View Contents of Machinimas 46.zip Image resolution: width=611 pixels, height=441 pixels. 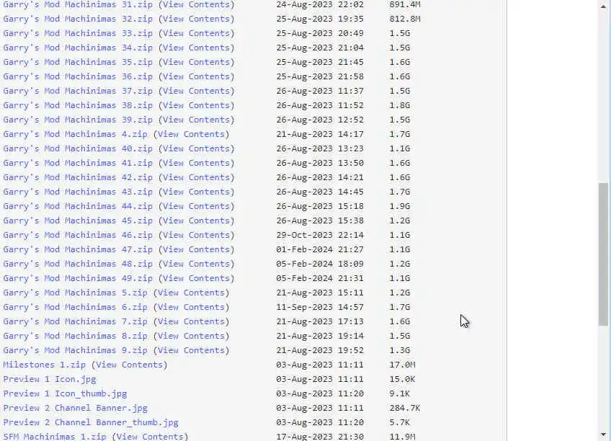click(197, 236)
